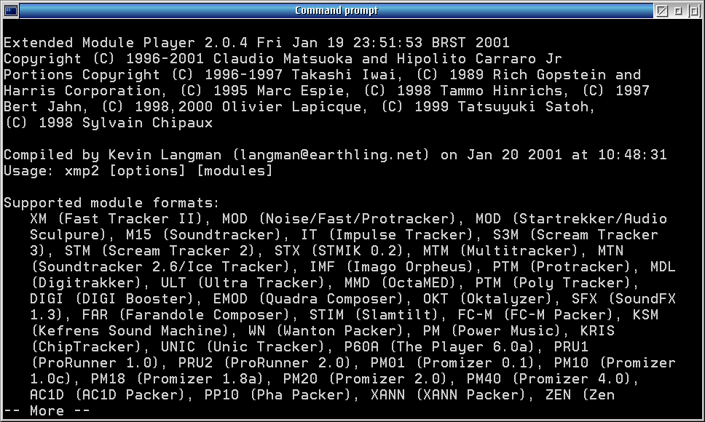The image size is (705, 422).
Task: Click the entry "AC1D (AC1D Packer)"
Action: pos(108,395)
